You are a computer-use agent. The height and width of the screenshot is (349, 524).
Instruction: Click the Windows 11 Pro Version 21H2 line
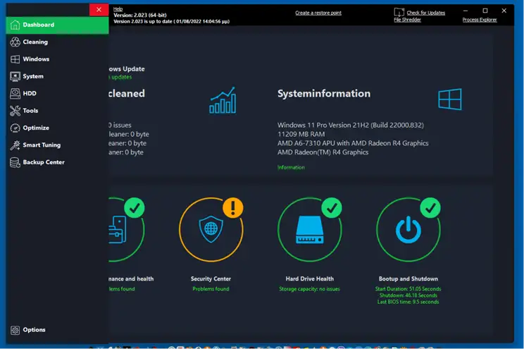tap(351, 125)
